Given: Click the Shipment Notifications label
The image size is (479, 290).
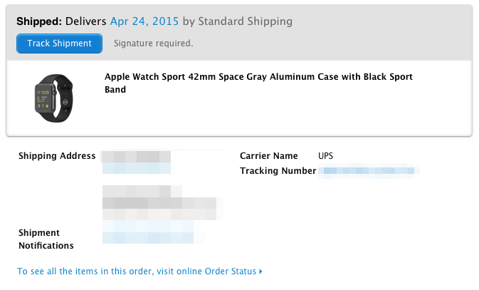Looking at the screenshot, I should pyautogui.click(x=46, y=239).
